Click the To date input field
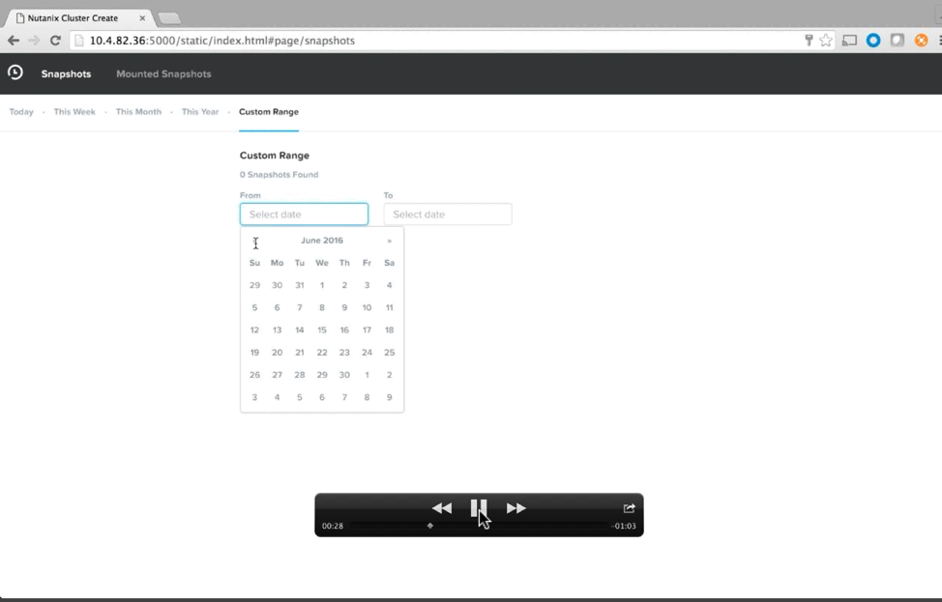 (448, 215)
